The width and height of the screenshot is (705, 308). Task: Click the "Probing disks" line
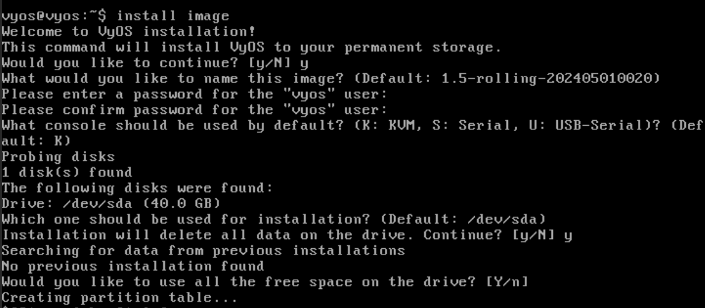pos(58,156)
